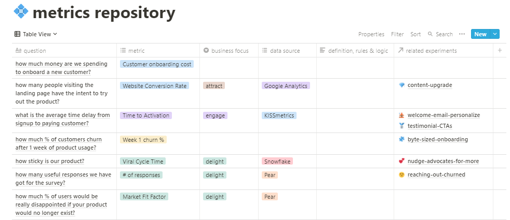This screenshot has width=510, height=220.
Task: Open the Table View switcher dropdown
Action: 36,34
